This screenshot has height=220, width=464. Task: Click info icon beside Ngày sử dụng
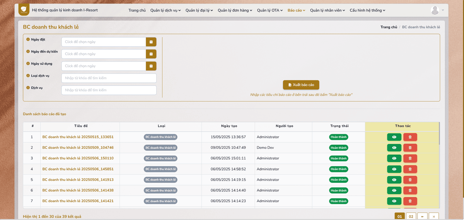click(x=28, y=63)
